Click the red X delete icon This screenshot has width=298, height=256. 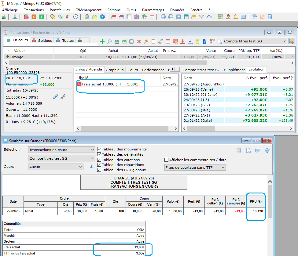[x=139, y=41]
